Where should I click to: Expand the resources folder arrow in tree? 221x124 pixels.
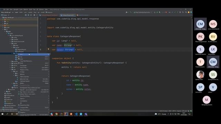click(7, 90)
